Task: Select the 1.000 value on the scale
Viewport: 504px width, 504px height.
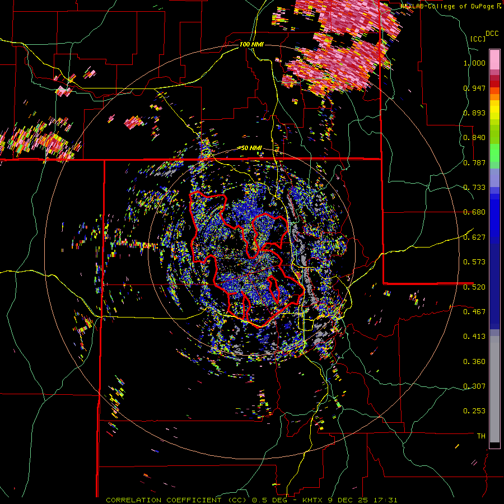Action: [x=474, y=63]
